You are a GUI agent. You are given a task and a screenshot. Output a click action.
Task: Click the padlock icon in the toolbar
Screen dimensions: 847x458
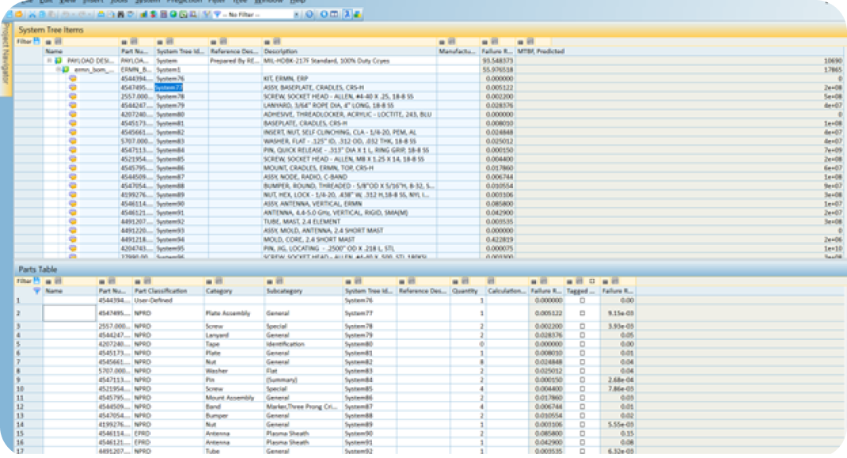(194, 14)
